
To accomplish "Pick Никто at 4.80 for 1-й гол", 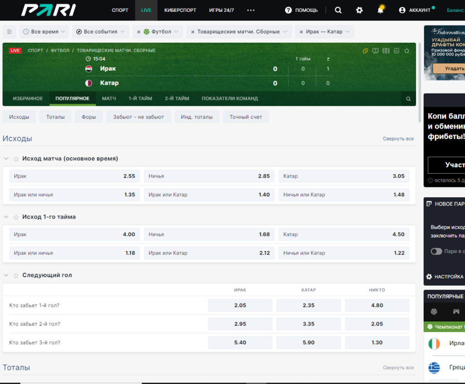I will click(x=377, y=305).
